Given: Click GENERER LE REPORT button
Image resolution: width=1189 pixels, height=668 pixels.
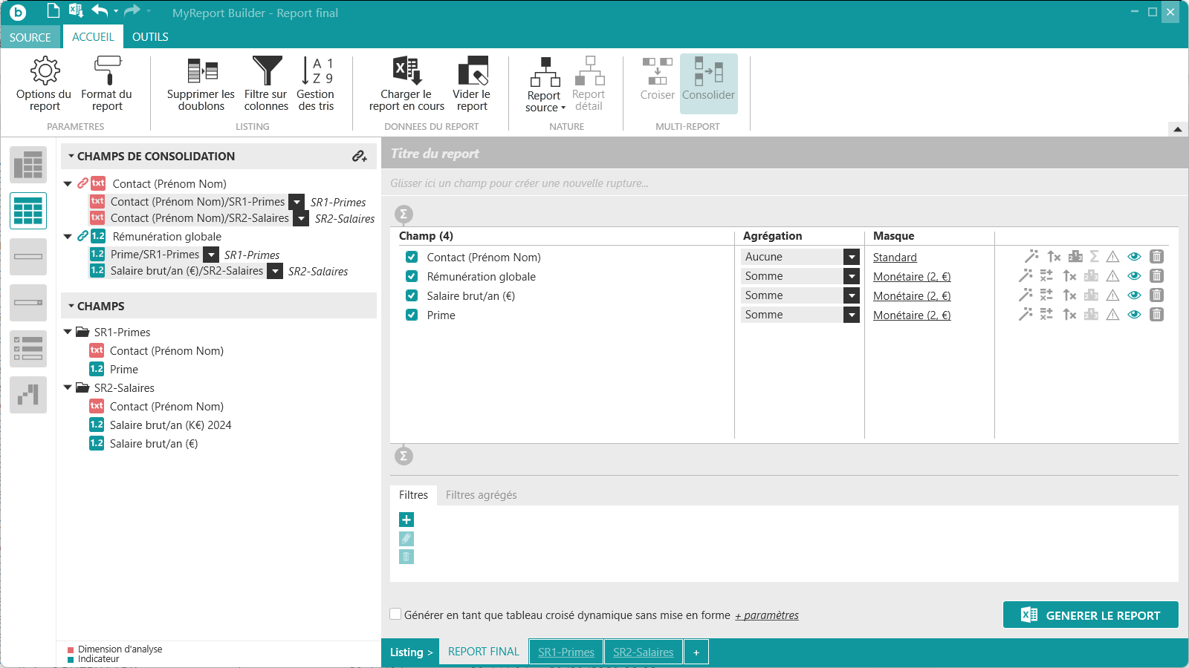Looking at the screenshot, I should [1090, 615].
